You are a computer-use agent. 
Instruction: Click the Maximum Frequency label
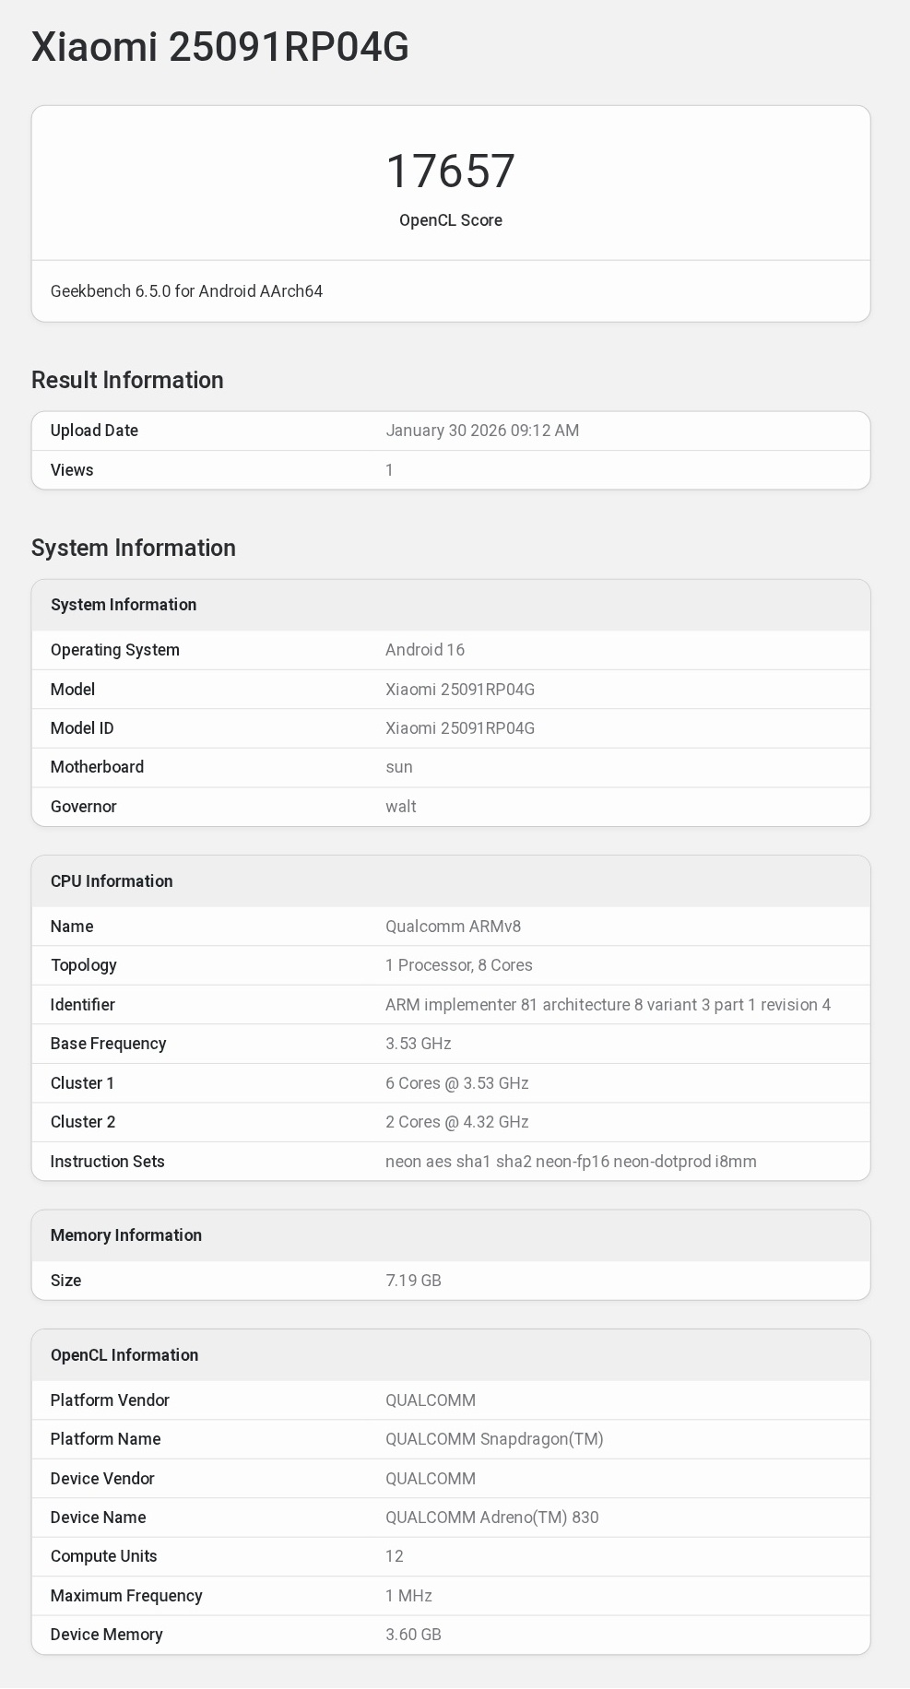click(x=126, y=1596)
